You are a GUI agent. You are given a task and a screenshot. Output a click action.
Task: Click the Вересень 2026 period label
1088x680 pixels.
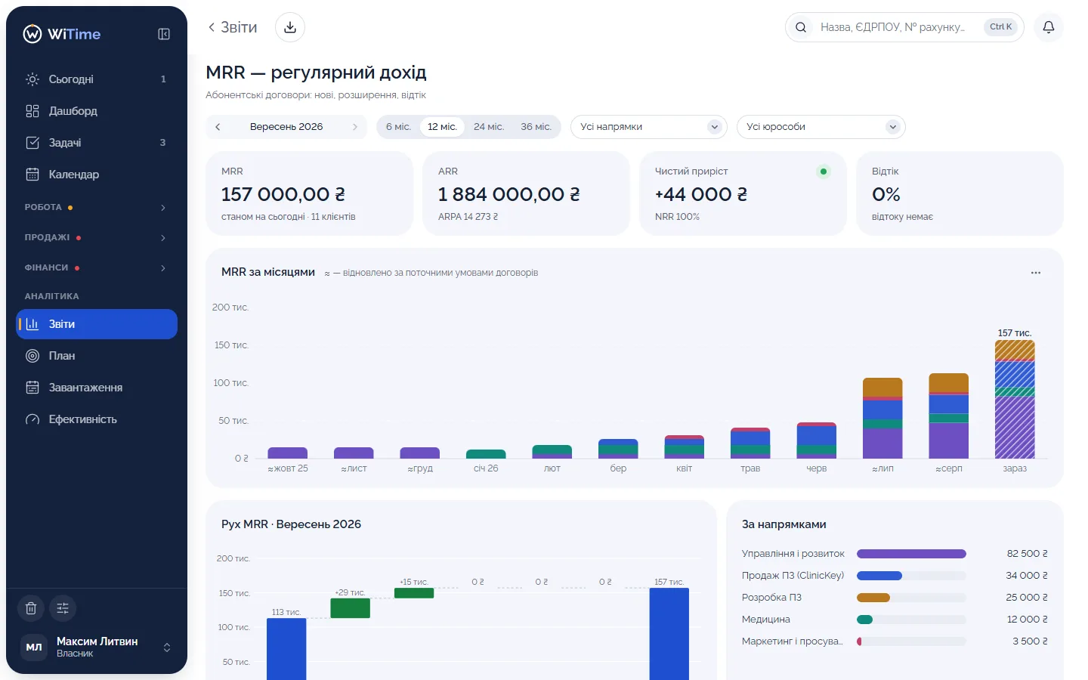pyautogui.click(x=286, y=127)
